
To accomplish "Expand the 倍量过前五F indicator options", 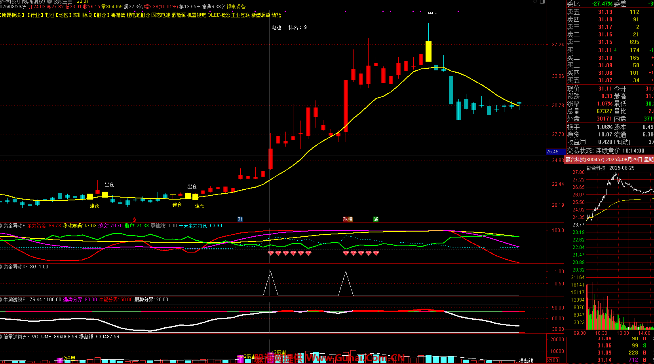I will point(2,337).
